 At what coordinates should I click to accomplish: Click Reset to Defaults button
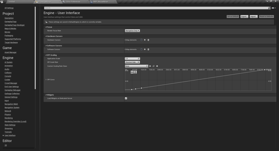click(x=266, y=17)
